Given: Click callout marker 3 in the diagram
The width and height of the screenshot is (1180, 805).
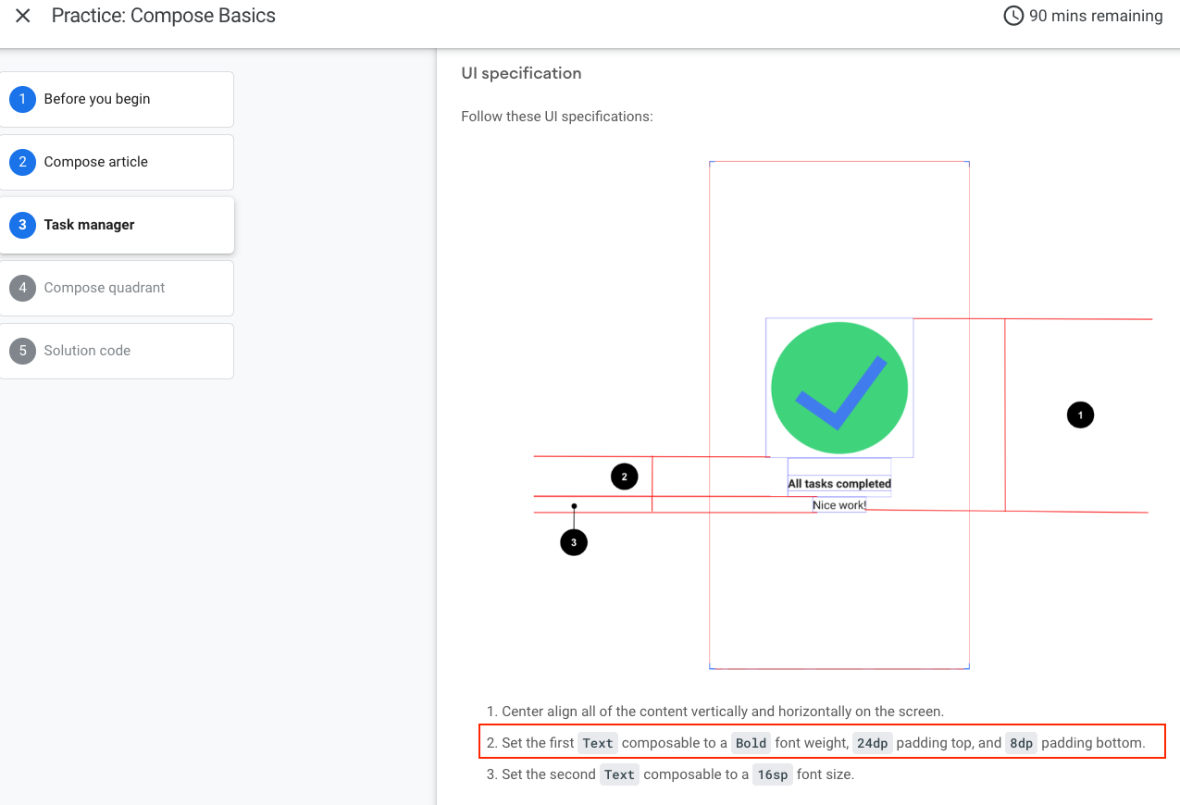Looking at the screenshot, I should pos(574,542).
